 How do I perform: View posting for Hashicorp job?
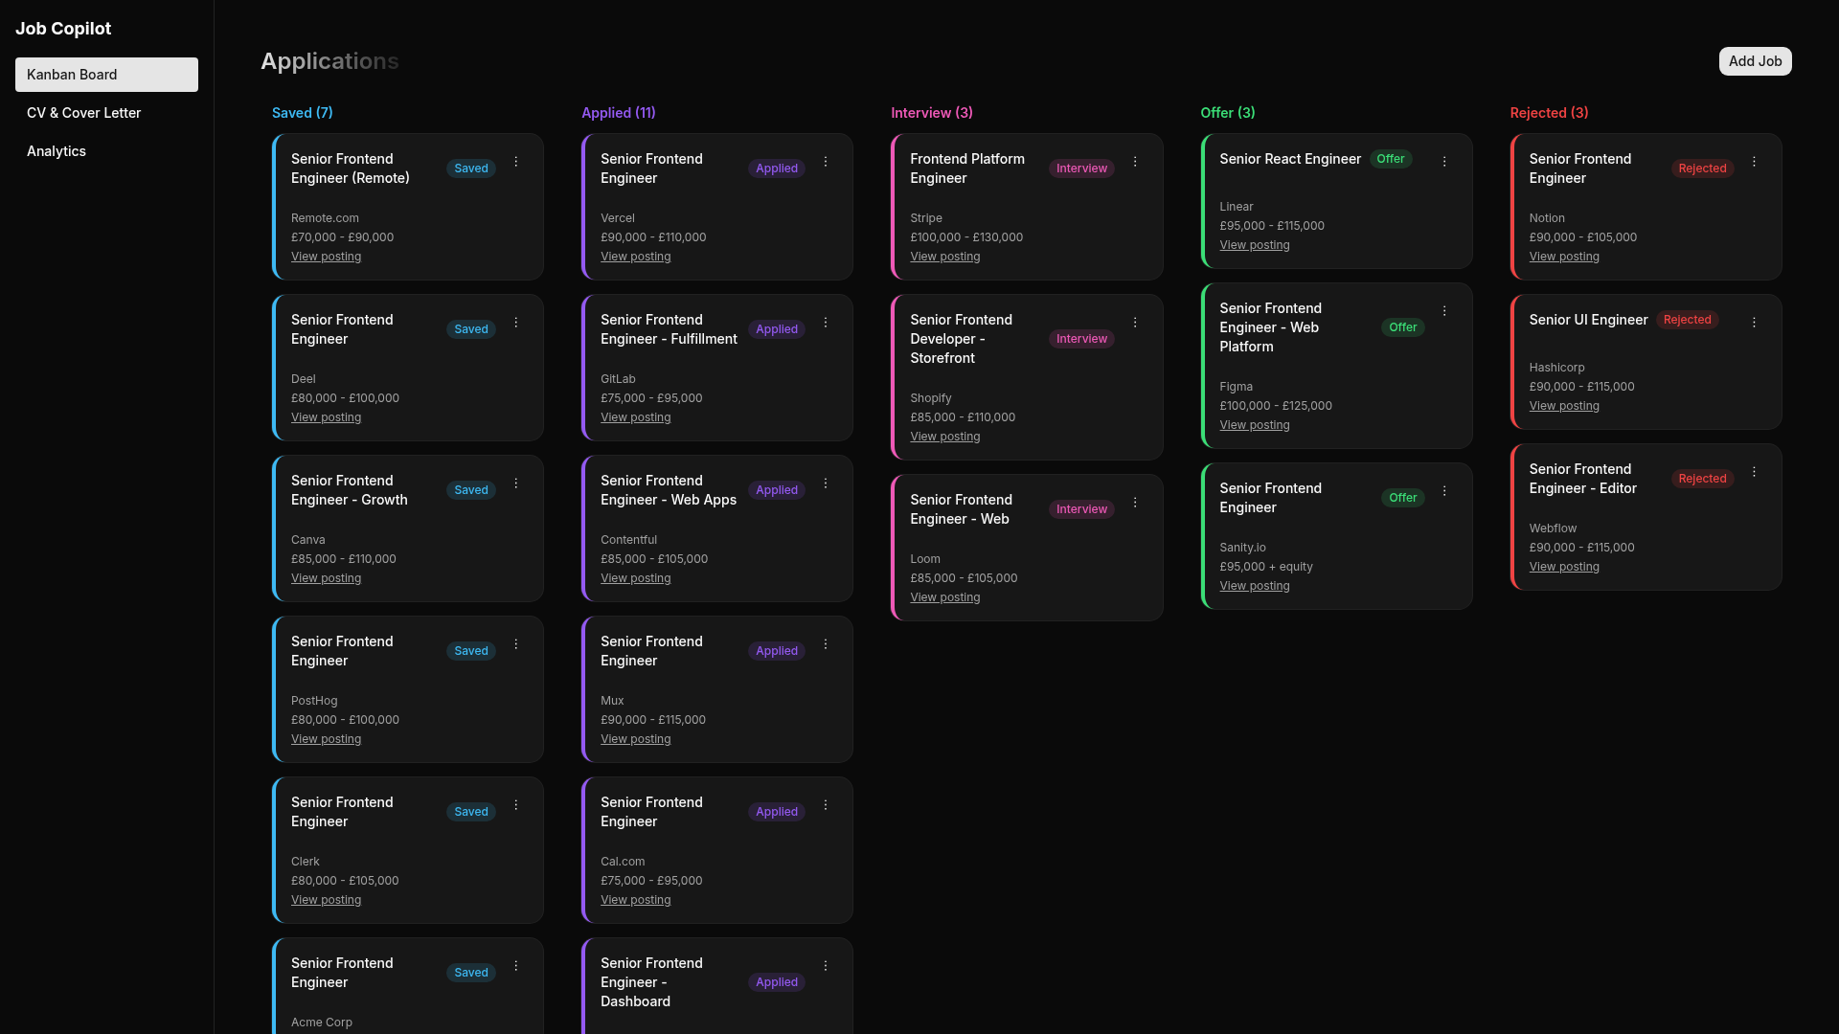click(x=1563, y=406)
